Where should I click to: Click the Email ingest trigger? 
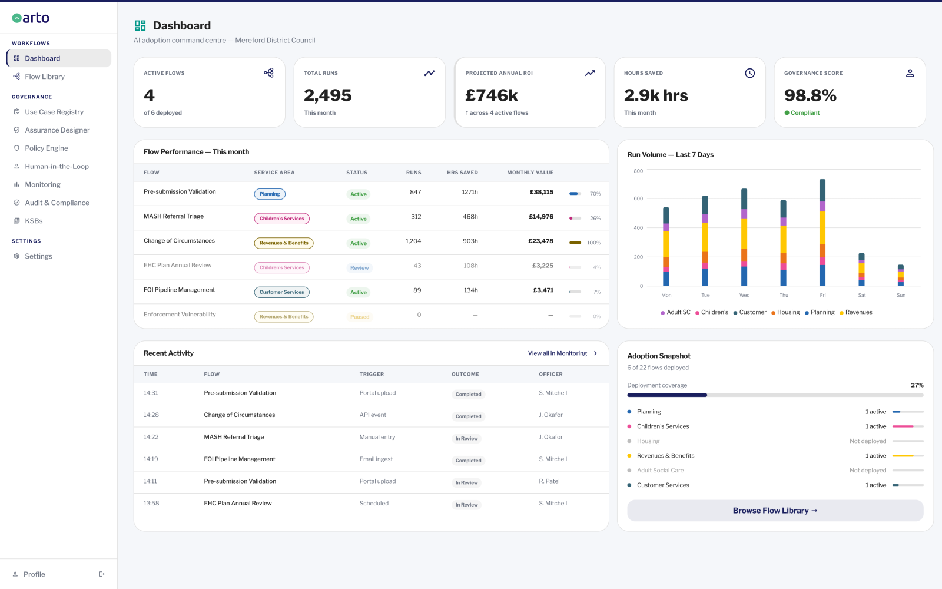(x=376, y=459)
